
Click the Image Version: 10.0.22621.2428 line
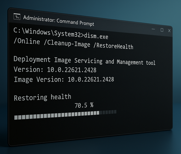click(x=64, y=79)
